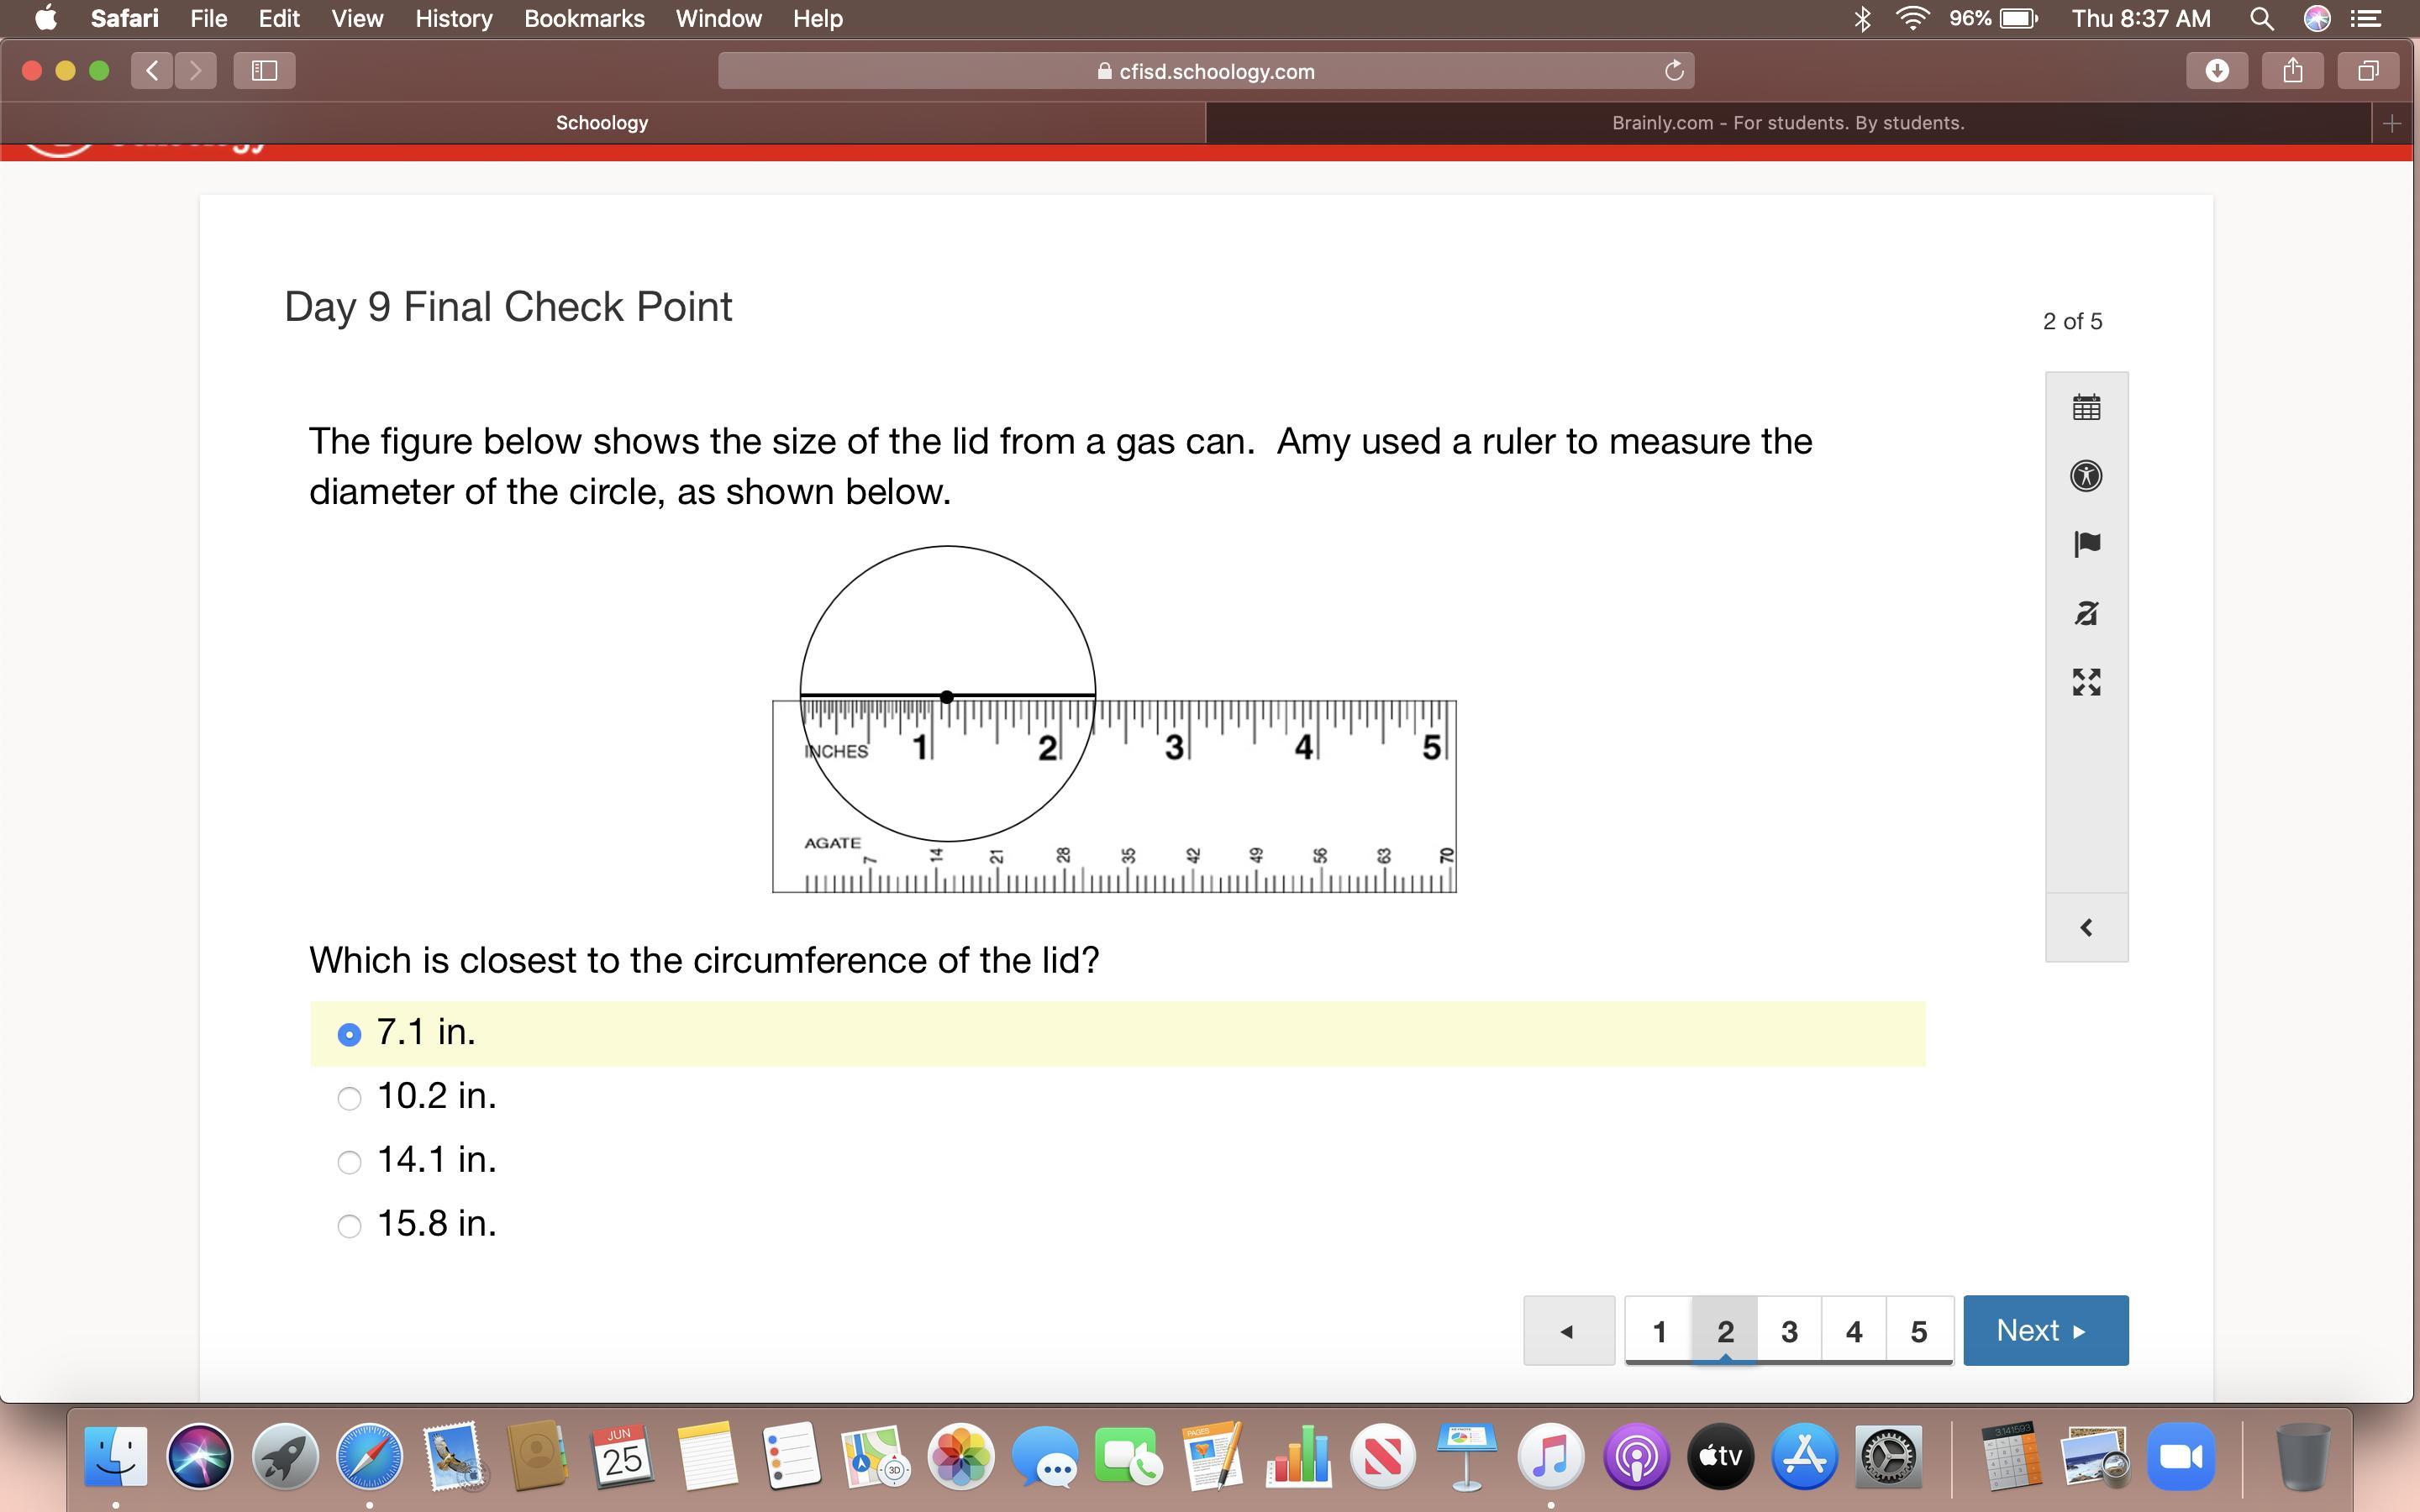Open the History menu
Image resolution: width=2420 pixels, height=1512 pixels.
[x=453, y=19]
